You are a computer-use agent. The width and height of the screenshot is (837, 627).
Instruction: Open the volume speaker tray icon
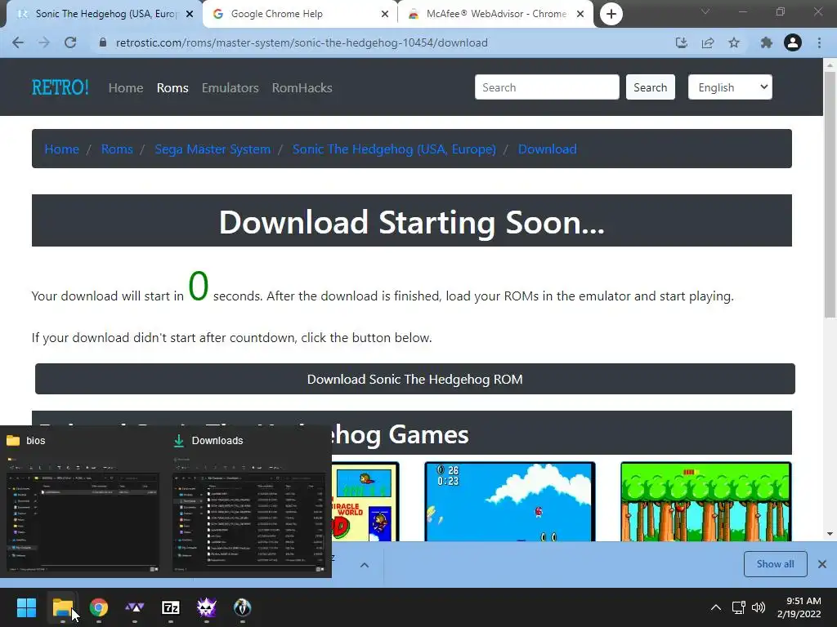pos(758,607)
